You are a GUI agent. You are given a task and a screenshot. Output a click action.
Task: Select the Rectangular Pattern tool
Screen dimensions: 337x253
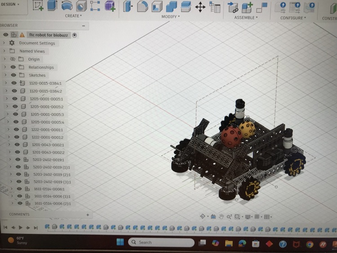(x=95, y=6)
